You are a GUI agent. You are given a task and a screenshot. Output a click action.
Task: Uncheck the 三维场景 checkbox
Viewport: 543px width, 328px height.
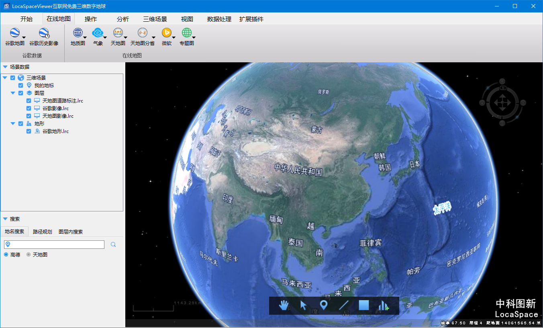coord(13,78)
